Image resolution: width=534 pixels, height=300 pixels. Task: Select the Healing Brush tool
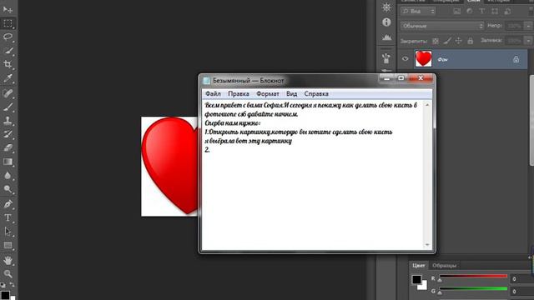tap(8, 92)
